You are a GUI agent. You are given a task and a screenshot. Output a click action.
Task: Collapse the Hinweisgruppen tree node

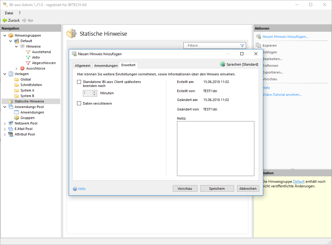pyautogui.click(x=5, y=35)
